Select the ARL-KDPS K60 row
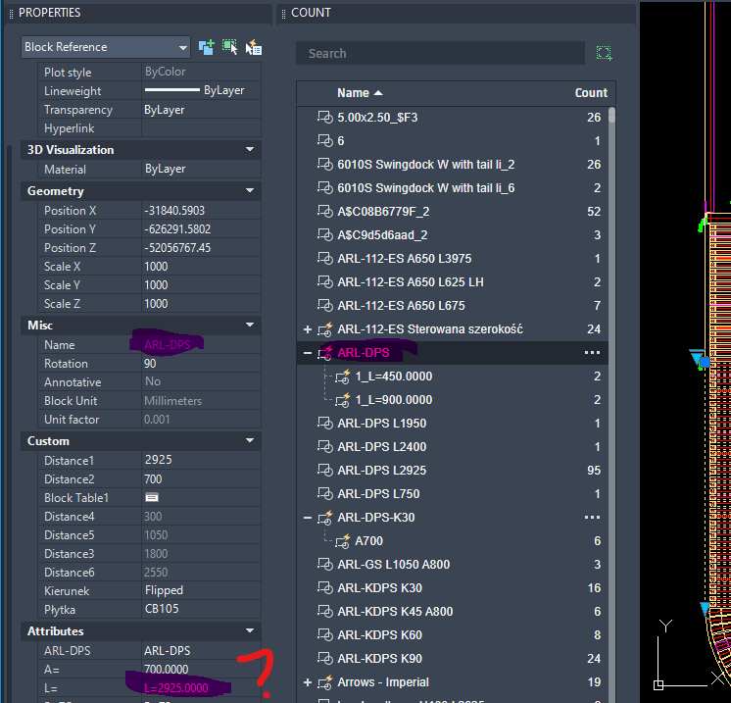Image resolution: width=731 pixels, height=703 pixels. pyautogui.click(x=452, y=635)
